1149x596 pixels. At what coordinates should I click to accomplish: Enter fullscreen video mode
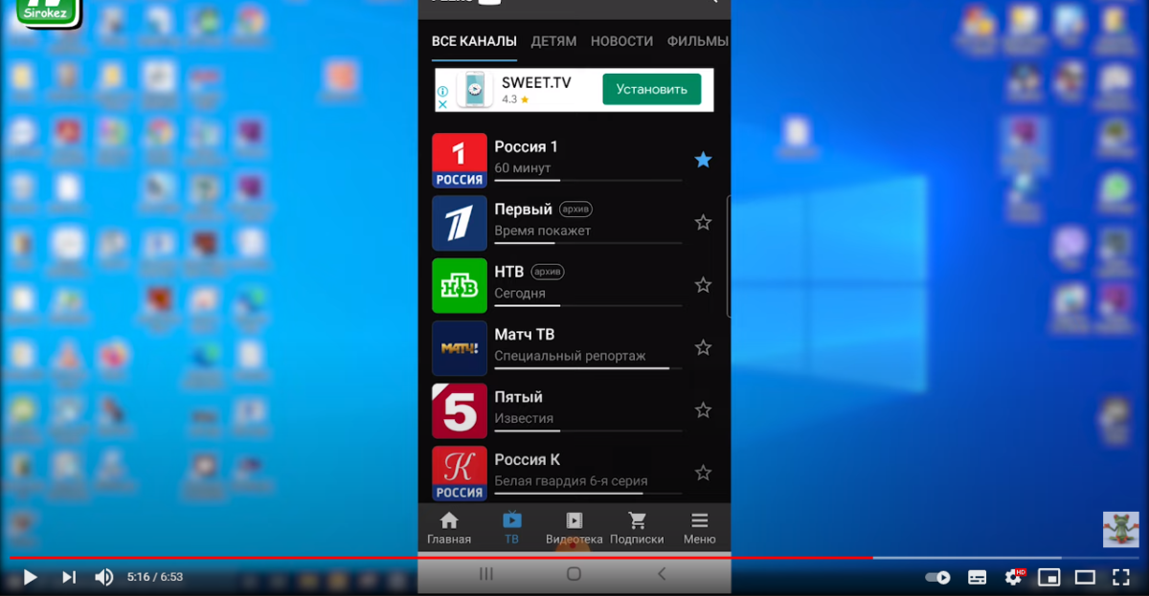click(1120, 577)
